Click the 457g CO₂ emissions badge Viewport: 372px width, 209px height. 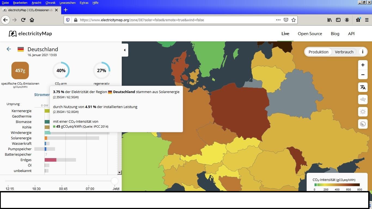pyautogui.click(x=20, y=70)
